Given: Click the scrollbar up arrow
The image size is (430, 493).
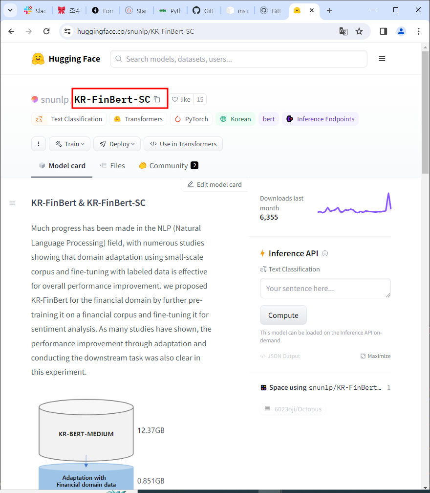Looking at the screenshot, I should 425,47.
